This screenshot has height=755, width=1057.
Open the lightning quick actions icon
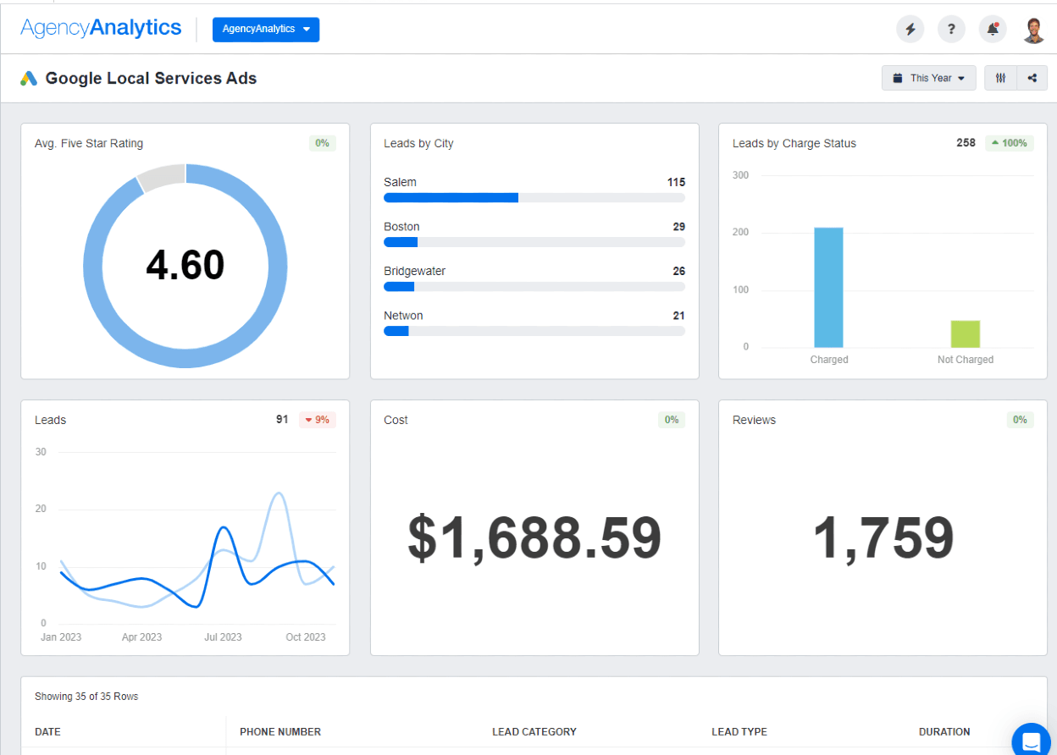910,29
